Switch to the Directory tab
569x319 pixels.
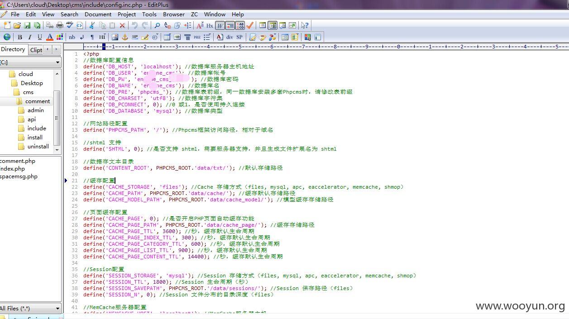click(x=13, y=49)
